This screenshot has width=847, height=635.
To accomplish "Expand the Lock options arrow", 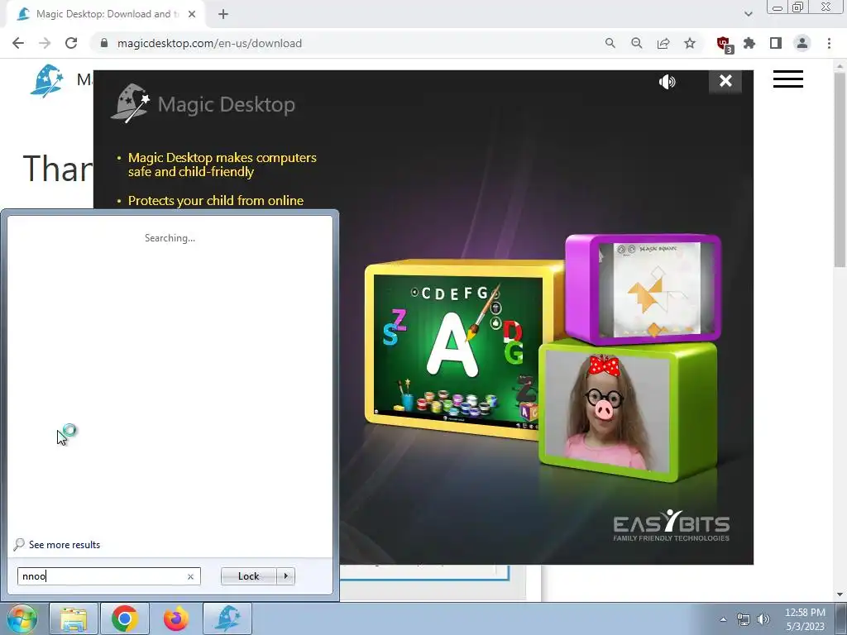I will coord(285,576).
